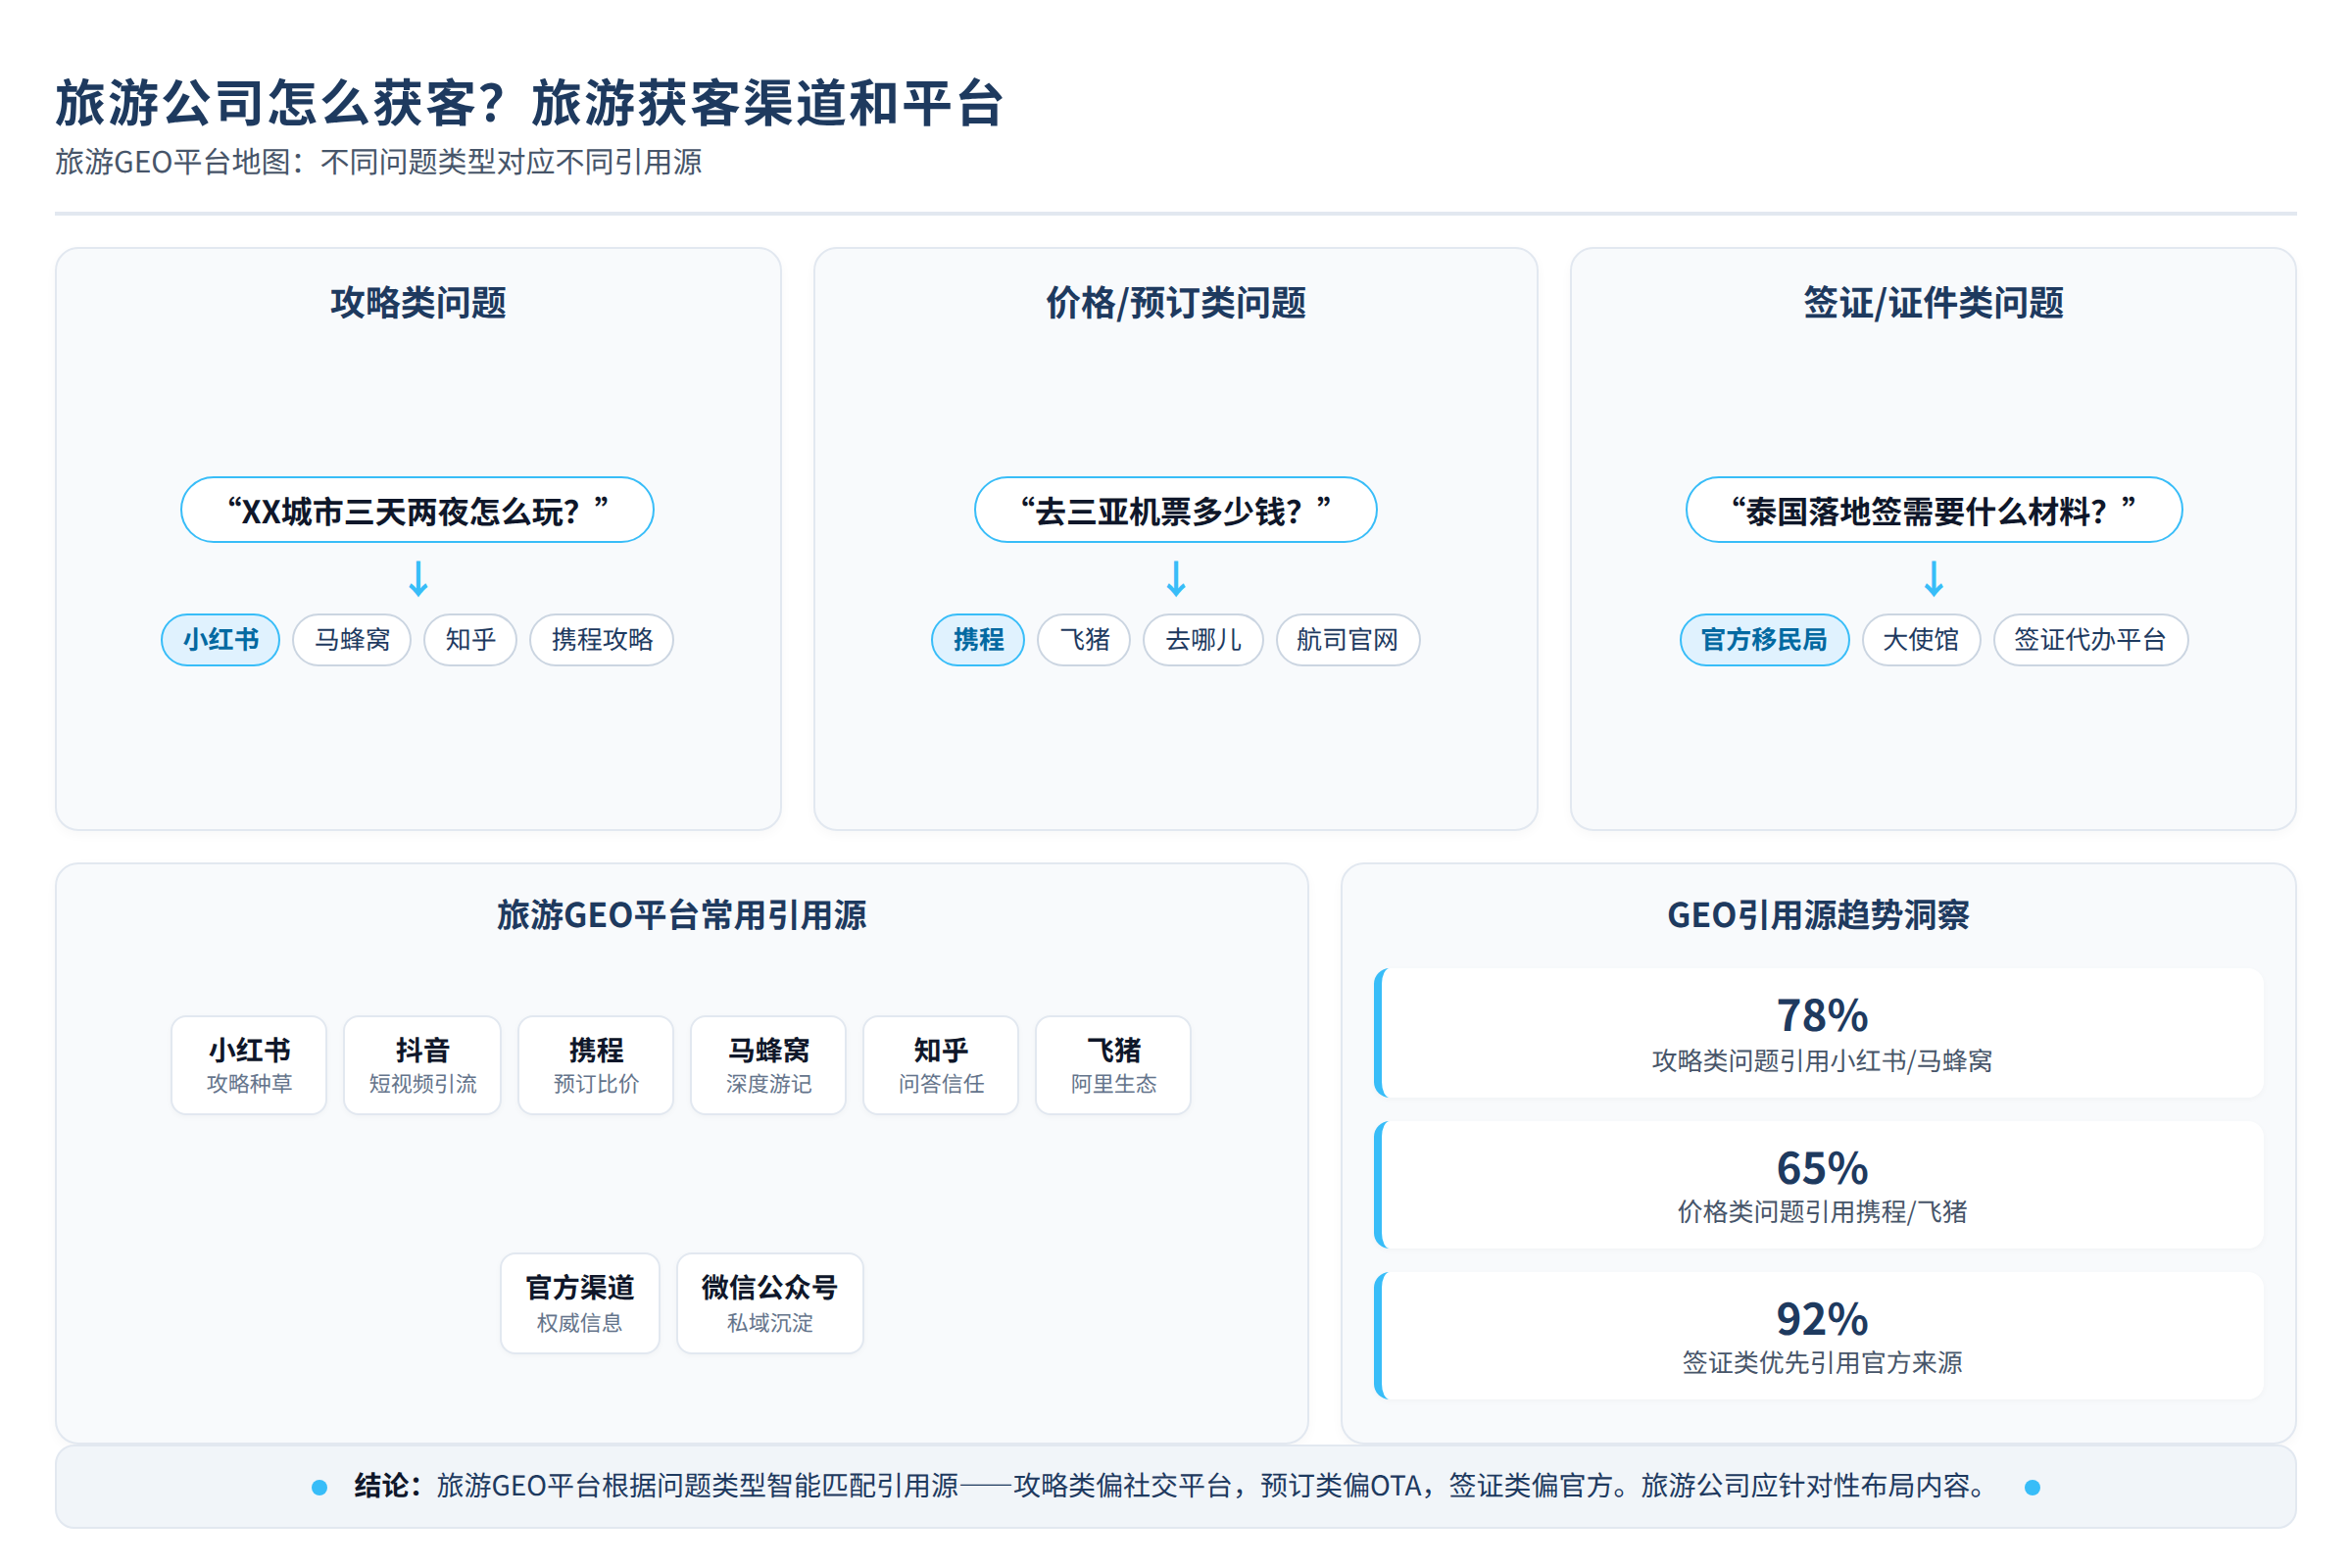Select the 携程攻略 tag
Image resolution: width=2352 pixels, height=1568 pixels.
point(602,640)
